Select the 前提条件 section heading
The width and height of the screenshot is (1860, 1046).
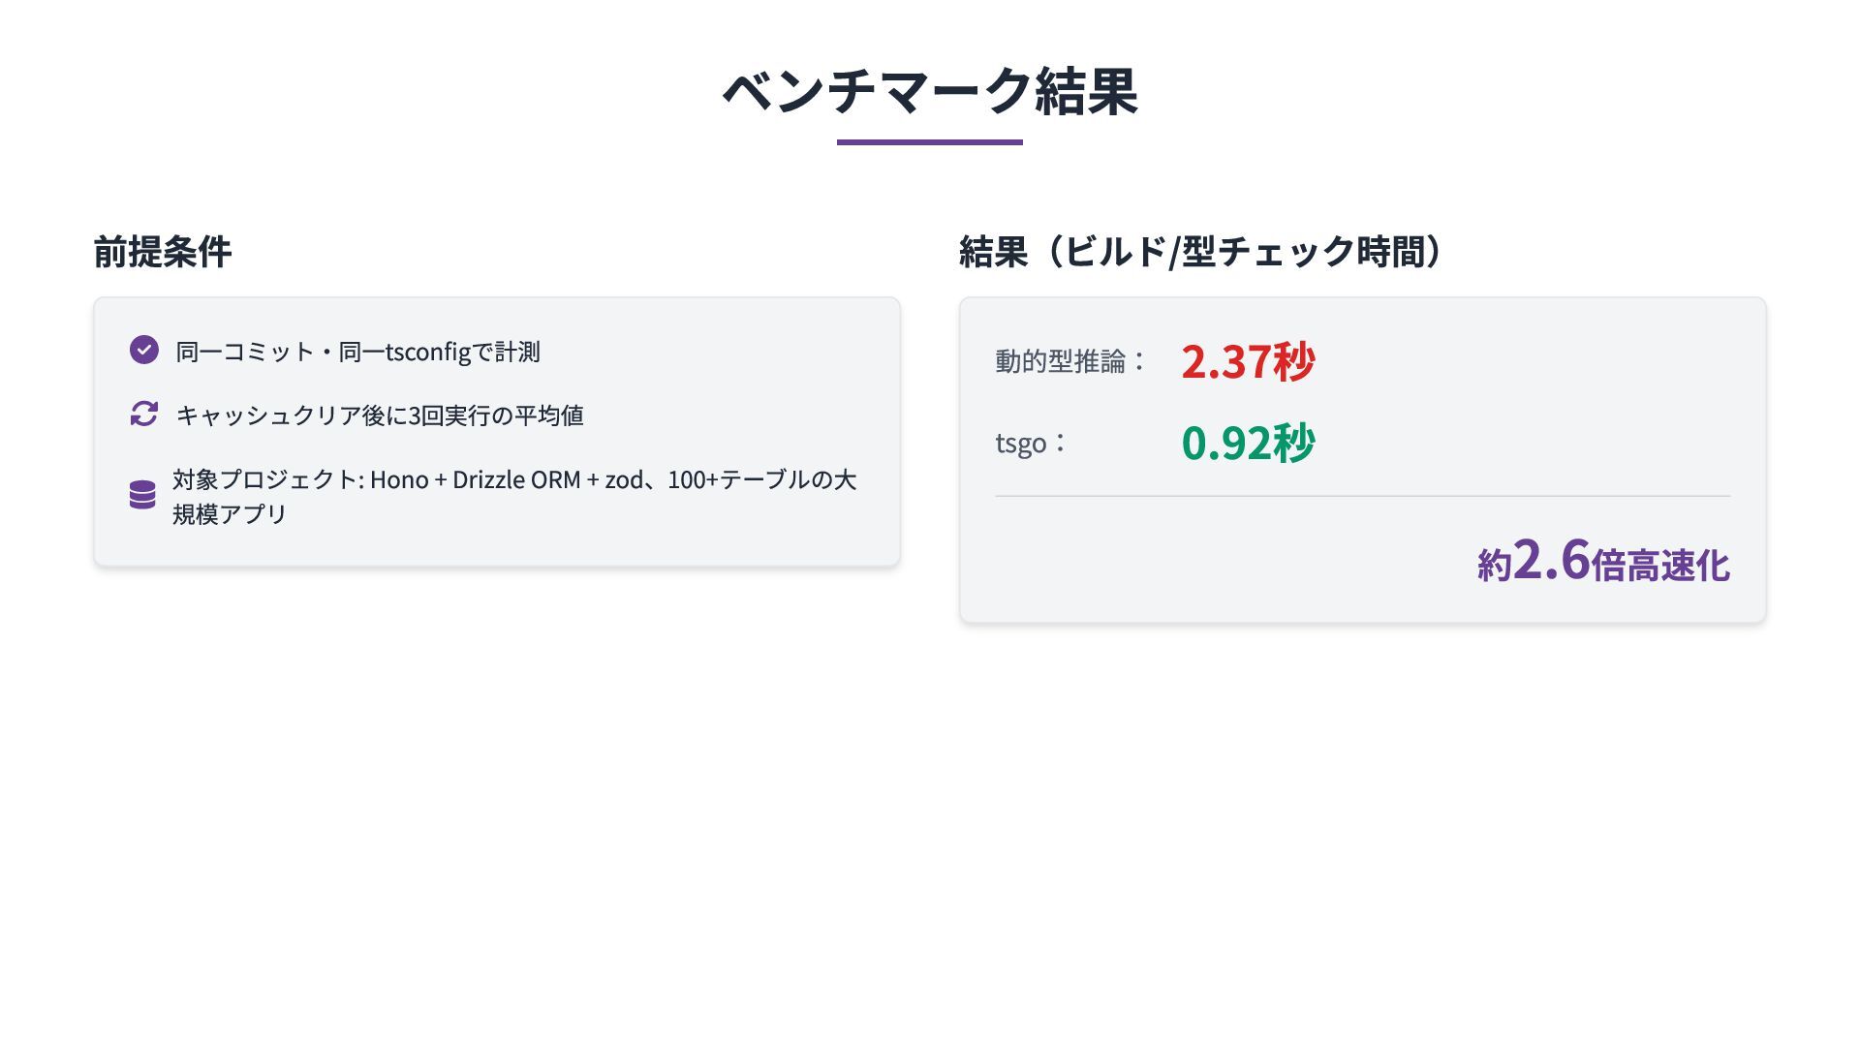(x=163, y=252)
